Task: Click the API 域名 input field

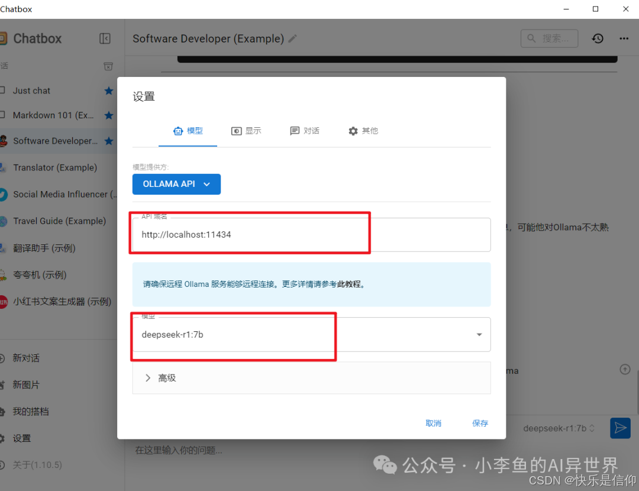Action: click(311, 235)
